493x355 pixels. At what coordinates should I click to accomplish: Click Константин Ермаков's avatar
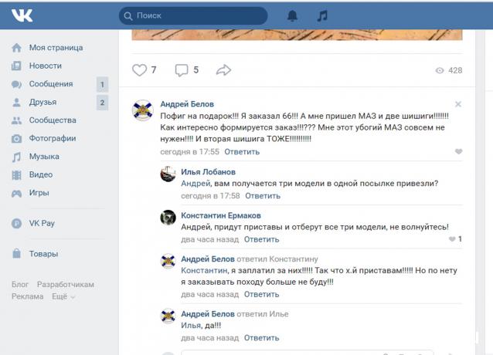tap(168, 218)
